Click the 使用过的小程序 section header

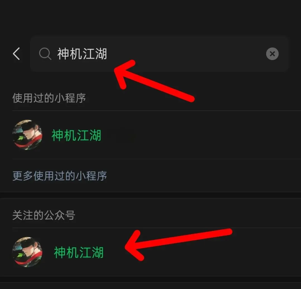click(x=49, y=98)
